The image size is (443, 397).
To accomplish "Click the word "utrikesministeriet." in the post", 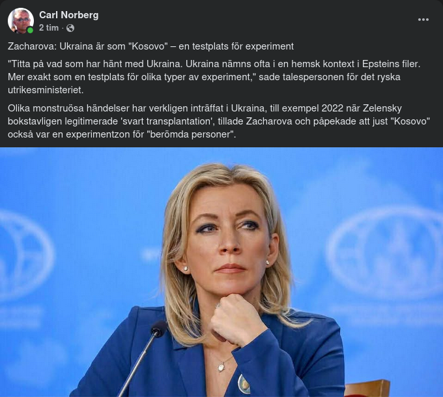I will (x=46, y=90).
